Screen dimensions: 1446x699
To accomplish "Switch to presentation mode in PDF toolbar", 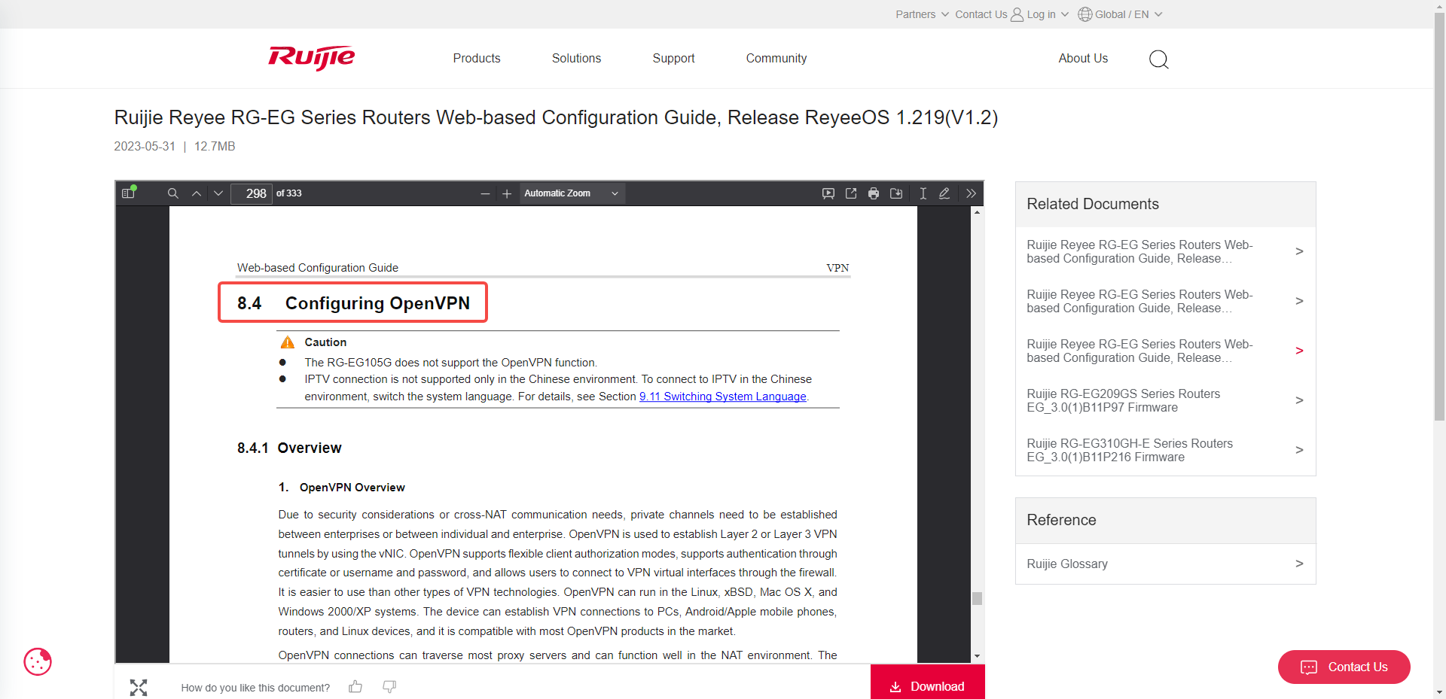I will (828, 193).
